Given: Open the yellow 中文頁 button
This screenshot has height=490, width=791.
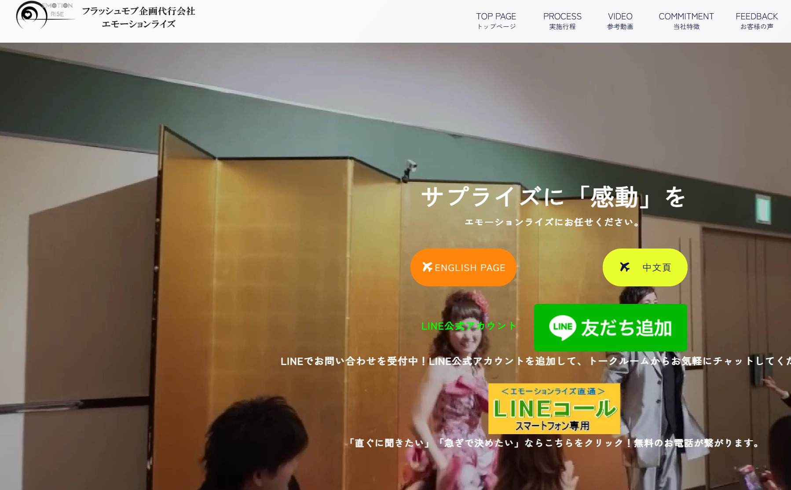Looking at the screenshot, I should pos(645,267).
